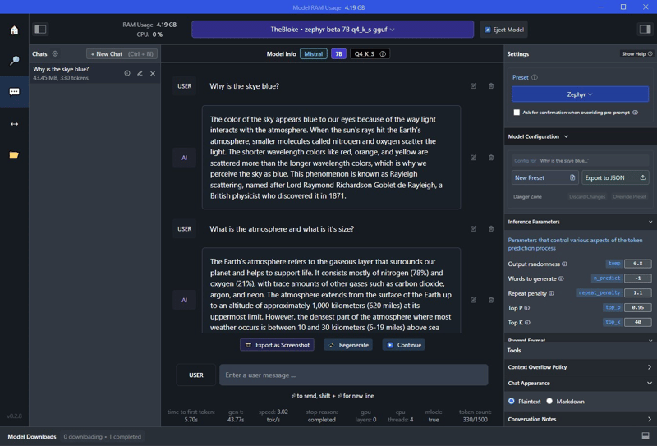
Task: Collapse the Inference Parameters section
Action: 650,222
